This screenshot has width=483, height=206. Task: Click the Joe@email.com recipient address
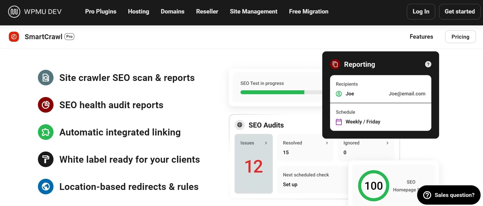pyautogui.click(x=407, y=94)
